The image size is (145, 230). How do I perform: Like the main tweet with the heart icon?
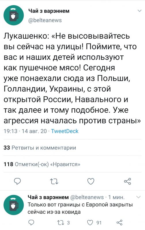click(91, 181)
